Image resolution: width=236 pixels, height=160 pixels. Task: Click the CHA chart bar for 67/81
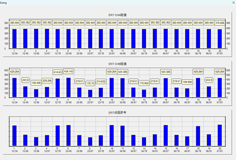click(x=220, y=39)
